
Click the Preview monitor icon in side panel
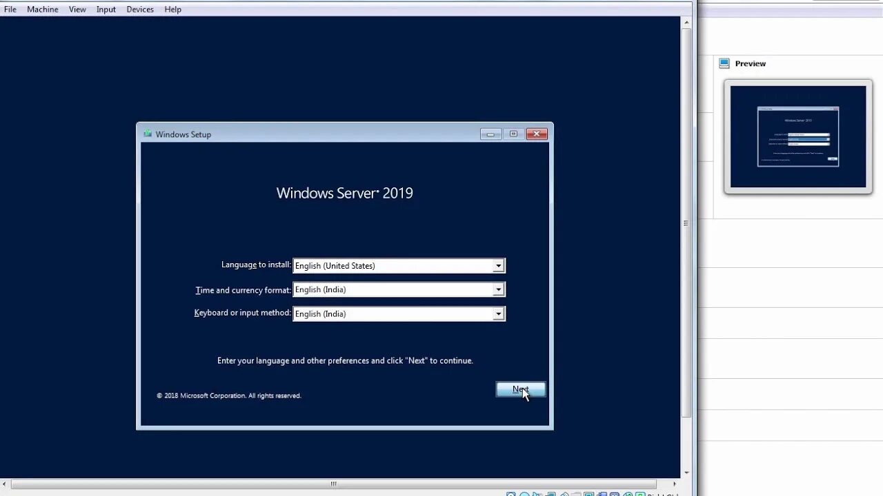pos(724,63)
